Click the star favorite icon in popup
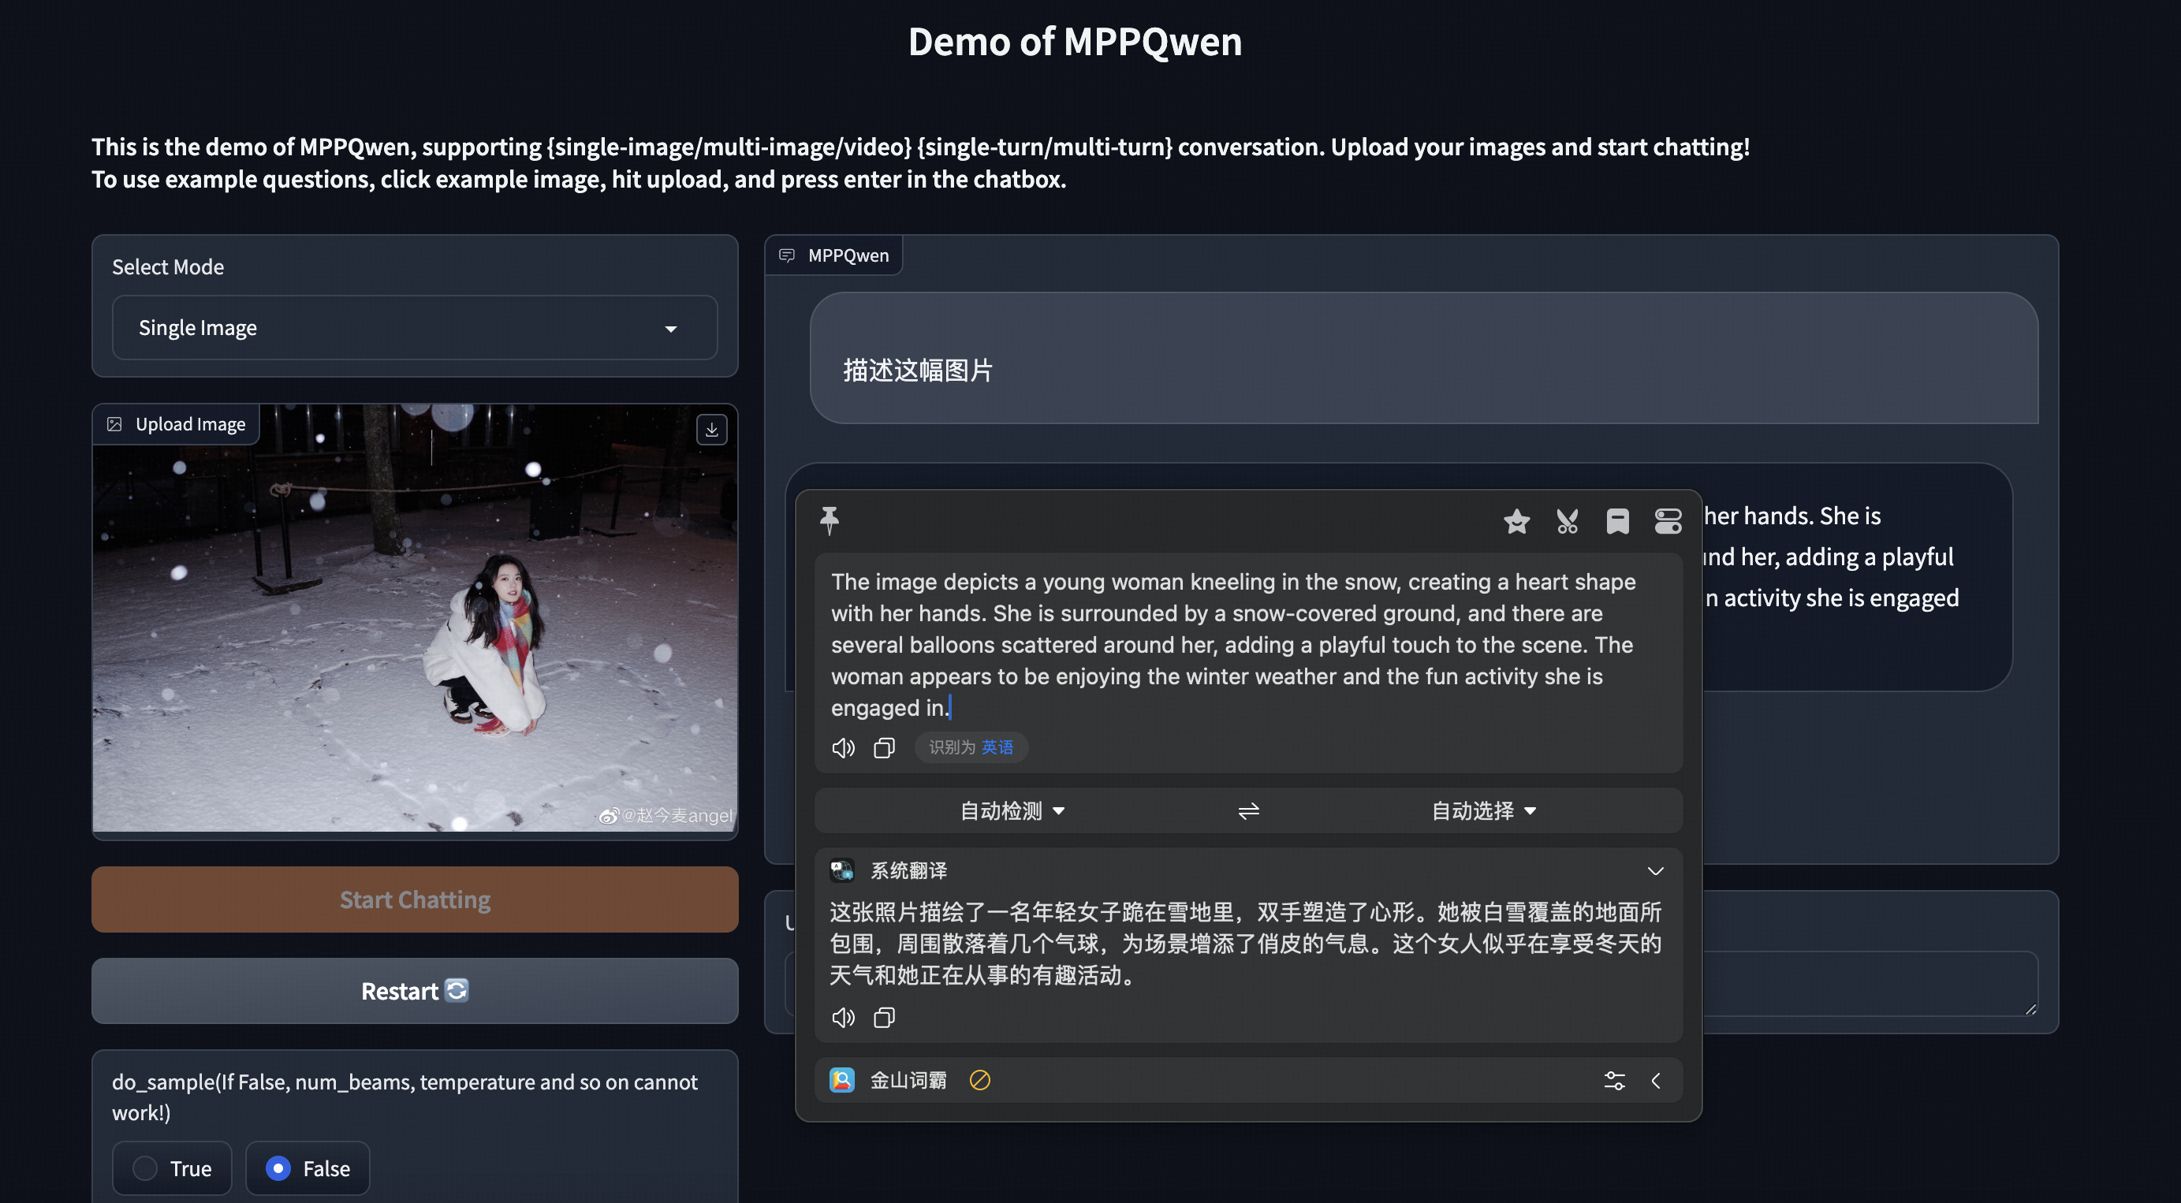Image resolution: width=2181 pixels, height=1203 pixels. 1516,520
